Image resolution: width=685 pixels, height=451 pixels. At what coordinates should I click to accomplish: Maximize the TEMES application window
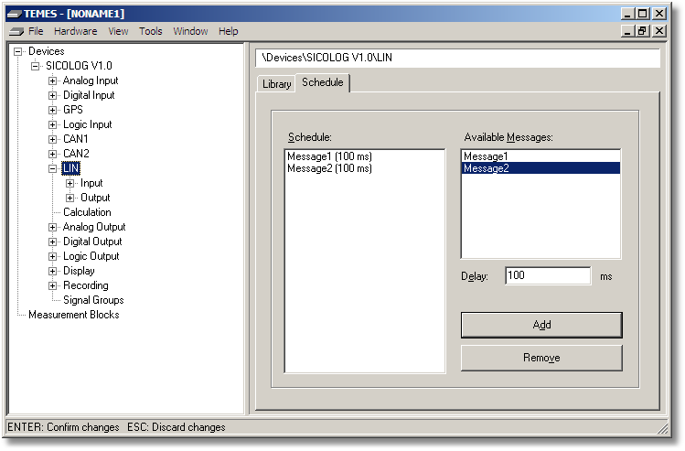[x=642, y=14]
